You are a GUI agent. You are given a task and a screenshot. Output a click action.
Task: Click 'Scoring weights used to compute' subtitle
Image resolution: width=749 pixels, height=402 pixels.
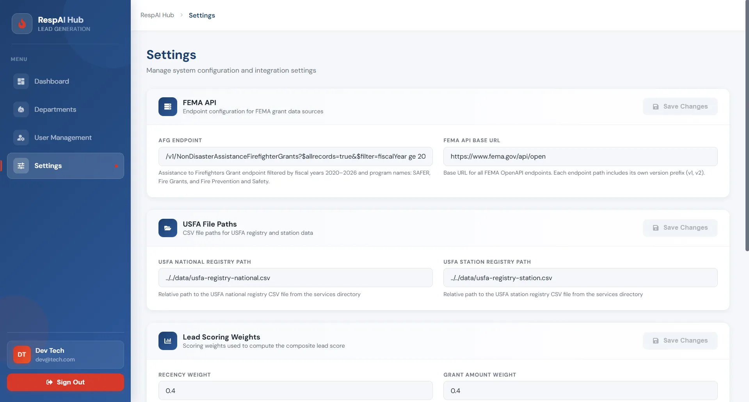click(264, 346)
